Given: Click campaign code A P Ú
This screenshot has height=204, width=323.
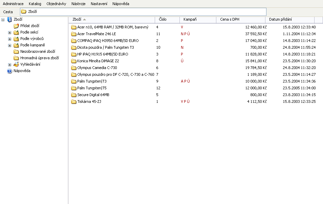Looking at the screenshot, I should 186,81.
